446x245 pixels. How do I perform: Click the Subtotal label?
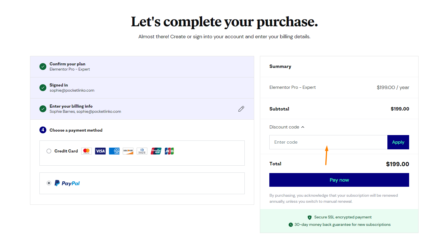pyautogui.click(x=279, y=109)
